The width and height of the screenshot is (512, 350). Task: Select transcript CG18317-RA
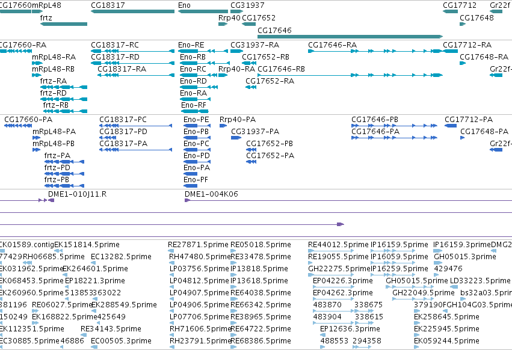point(122,69)
